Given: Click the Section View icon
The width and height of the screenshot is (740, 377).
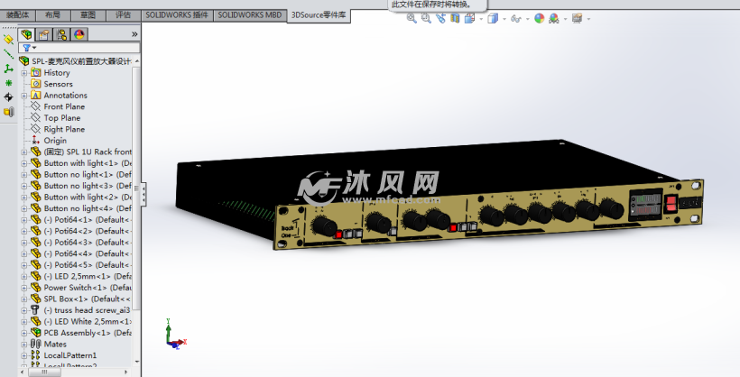Looking at the screenshot, I should point(455,18).
